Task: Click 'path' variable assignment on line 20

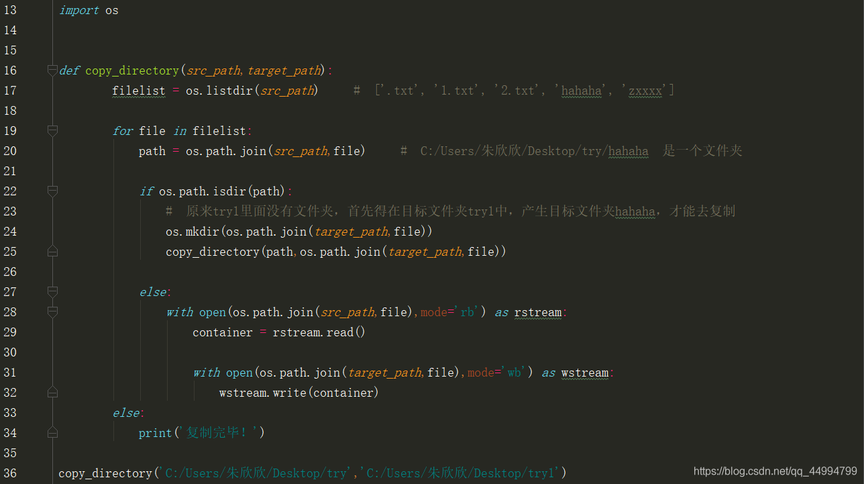Action: (x=152, y=151)
